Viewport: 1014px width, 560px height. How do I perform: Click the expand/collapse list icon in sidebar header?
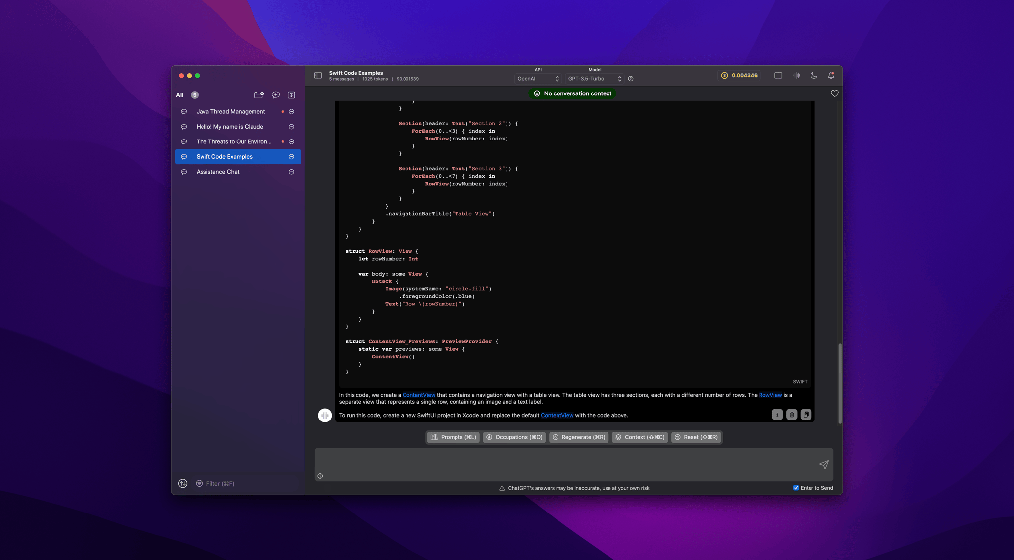[x=291, y=95]
